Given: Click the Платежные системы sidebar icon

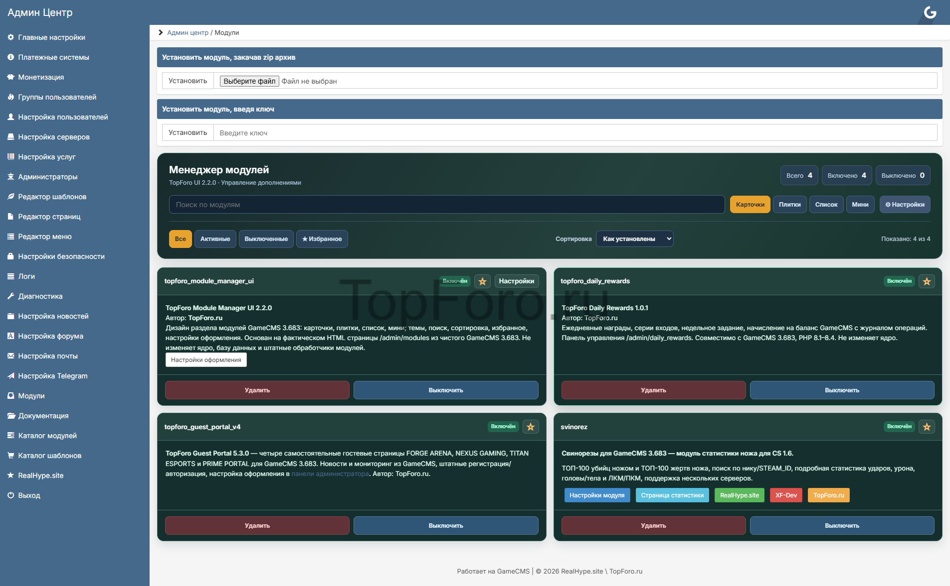Looking at the screenshot, I should tap(10, 57).
